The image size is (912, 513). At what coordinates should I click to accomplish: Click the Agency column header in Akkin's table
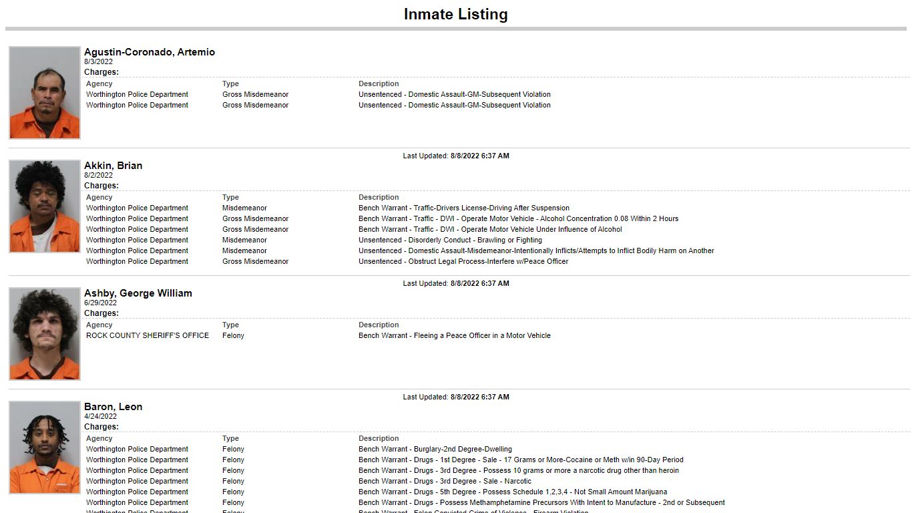point(99,198)
